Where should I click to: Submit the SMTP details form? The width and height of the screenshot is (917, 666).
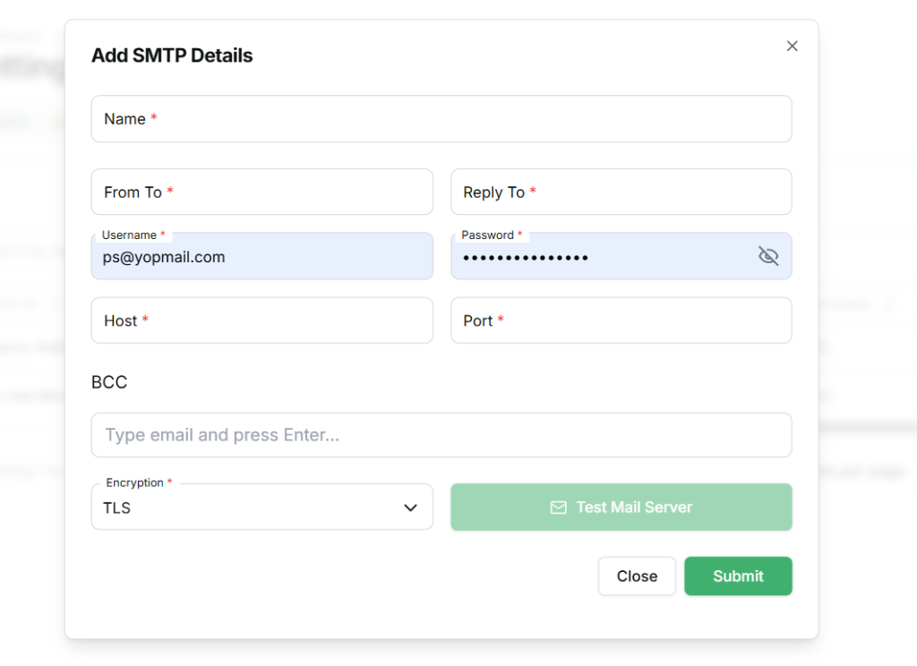tap(738, 576)
